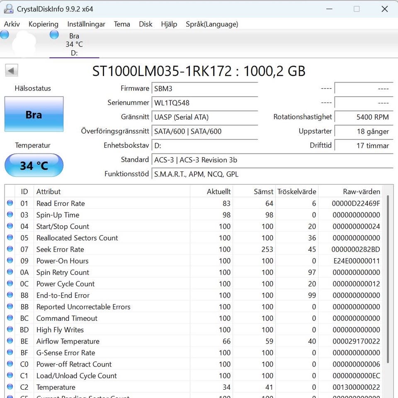This screenshot has width=398, height=398.
Task: Click the Rotationshastighet value 5400 RPM
Action: 364,117
